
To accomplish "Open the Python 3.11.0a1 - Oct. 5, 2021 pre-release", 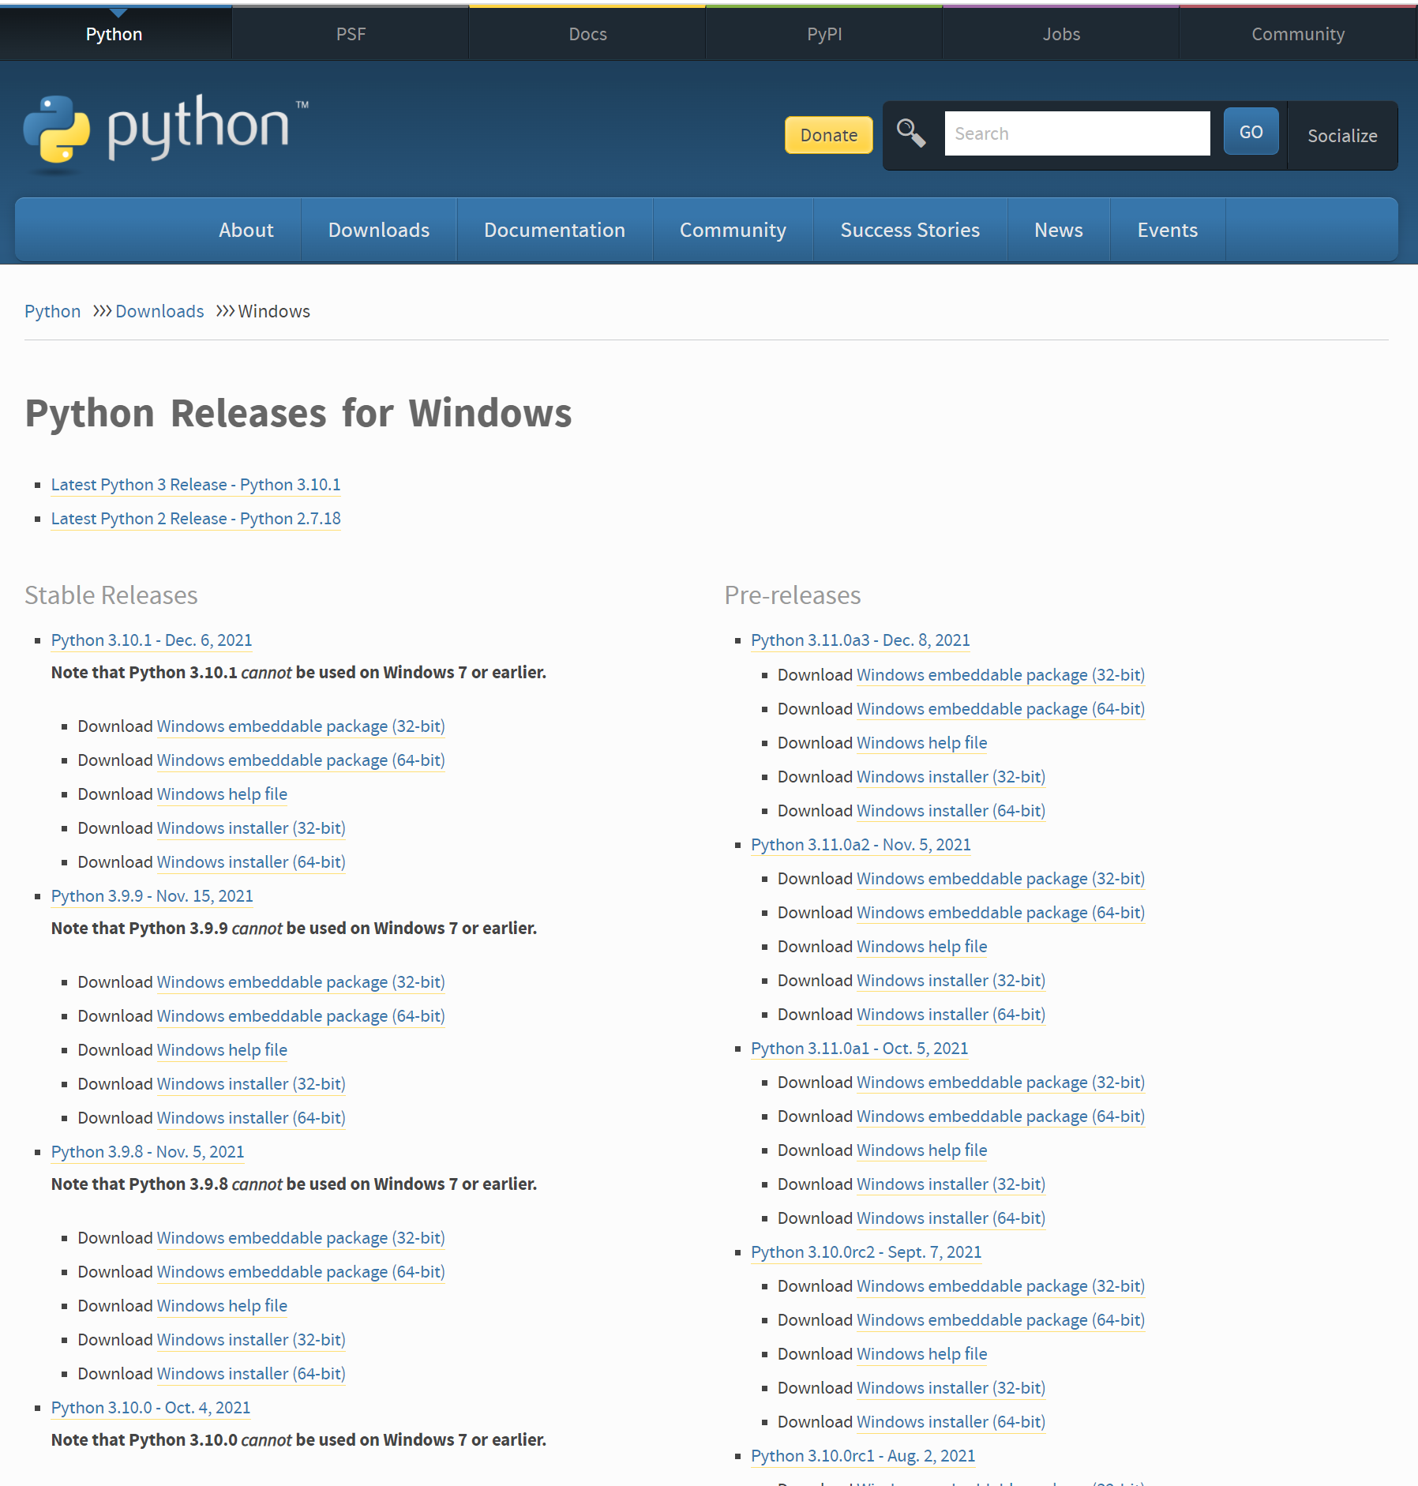I will (x=859, y=1049).
